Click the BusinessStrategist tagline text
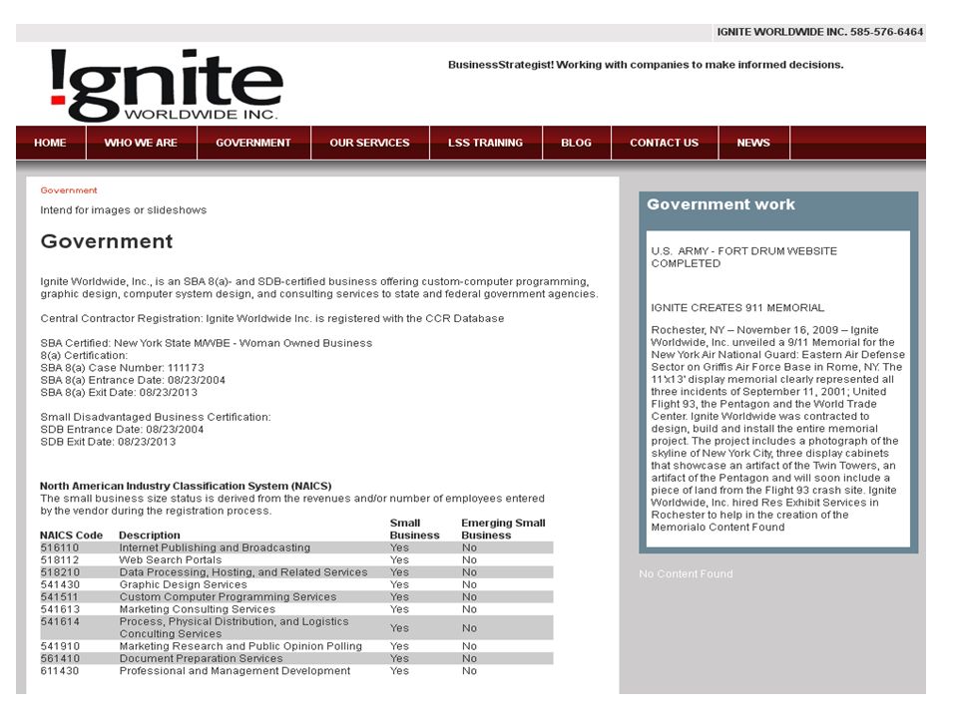 646,65
